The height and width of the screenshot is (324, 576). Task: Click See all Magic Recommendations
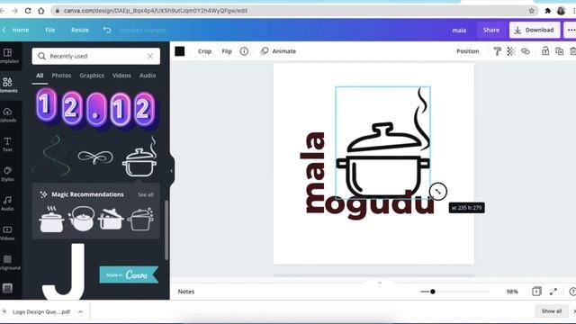pos(146,194)
